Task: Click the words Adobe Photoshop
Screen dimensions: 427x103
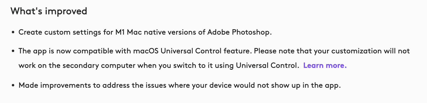Action: click(x=239, y=32)
